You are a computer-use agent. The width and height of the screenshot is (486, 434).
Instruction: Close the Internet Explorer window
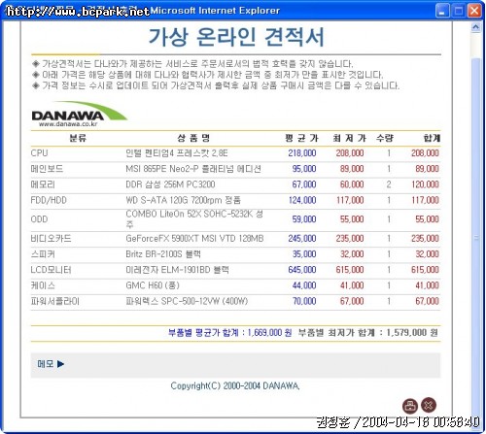pyautogui.click(x=474, y=11)
